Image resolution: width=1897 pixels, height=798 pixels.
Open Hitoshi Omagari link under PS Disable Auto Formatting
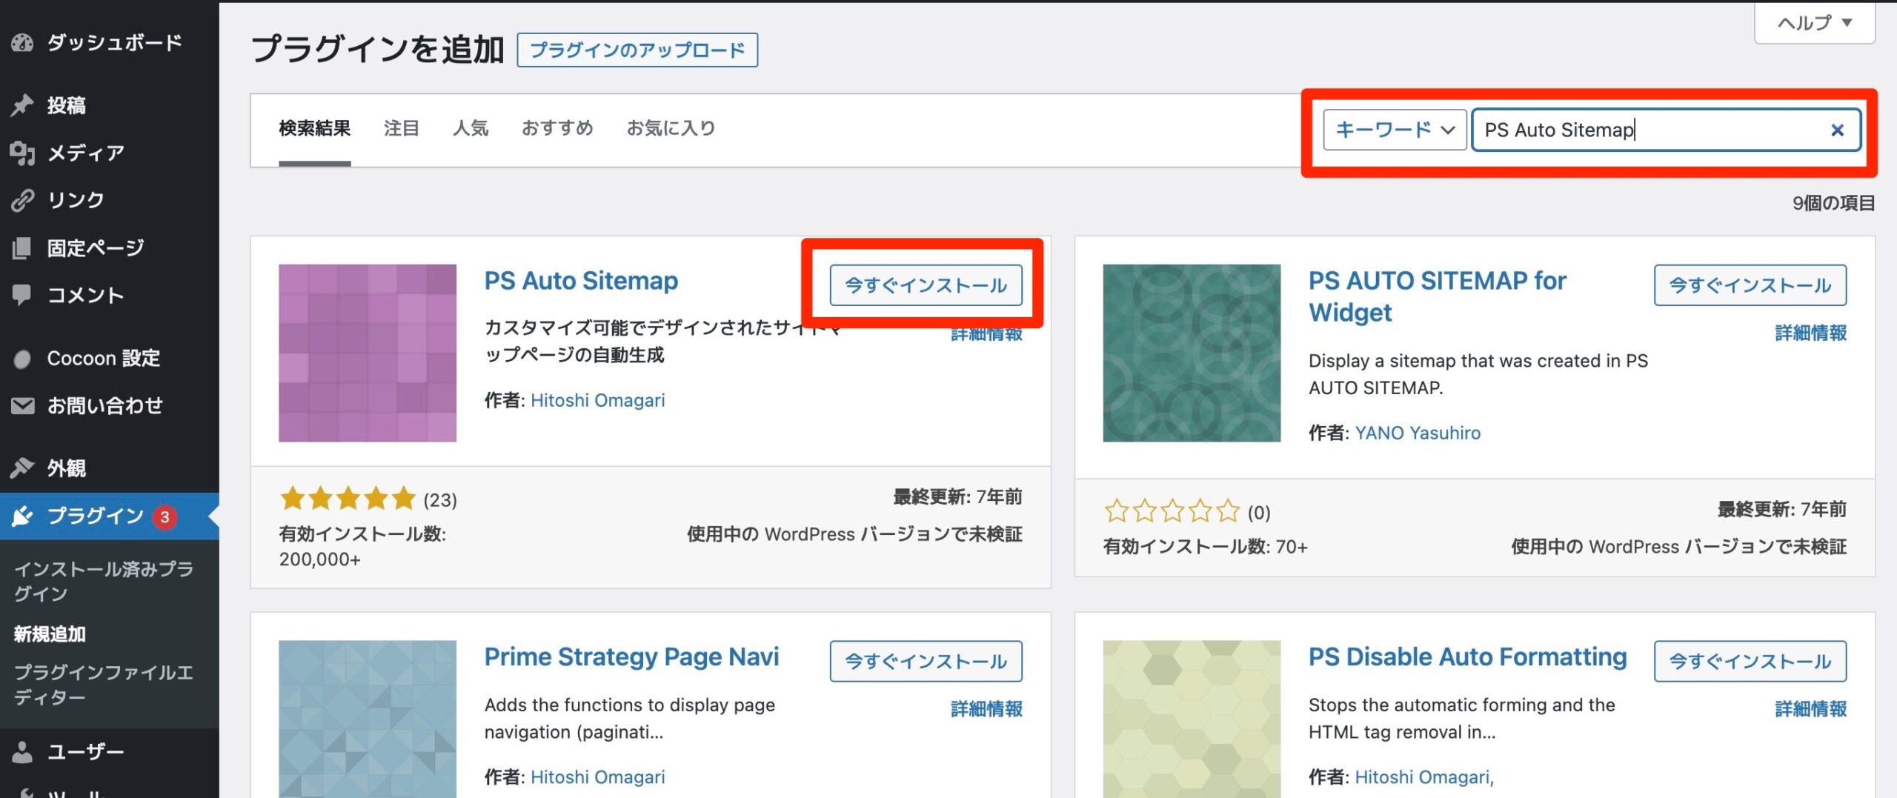click(x=1424, y=777)
